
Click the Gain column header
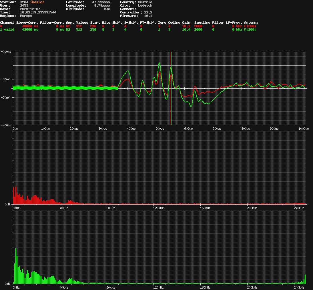click(186, 23)
